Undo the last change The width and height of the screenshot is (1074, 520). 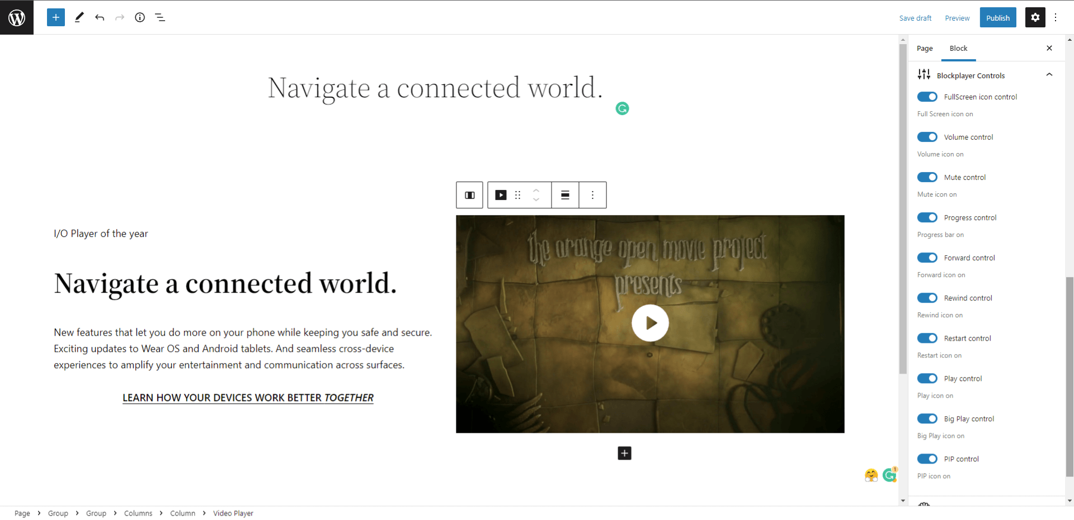click(100, 17)
